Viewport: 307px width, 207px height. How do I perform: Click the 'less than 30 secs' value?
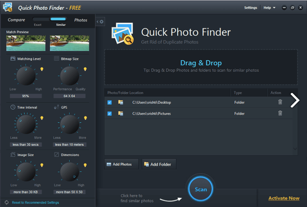pyautogui.click(x=26, y=145)
